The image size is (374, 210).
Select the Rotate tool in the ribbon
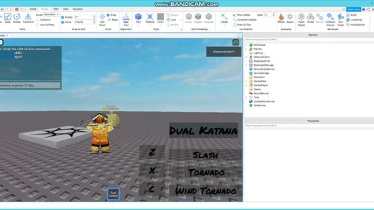point(17,18)
